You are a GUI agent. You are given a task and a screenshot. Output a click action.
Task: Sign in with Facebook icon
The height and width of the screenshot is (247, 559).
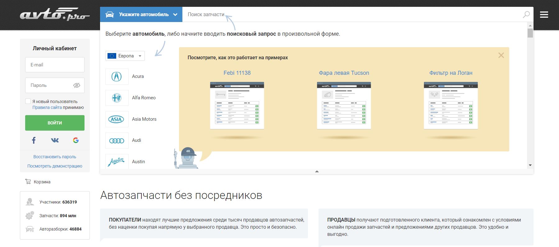34,140
